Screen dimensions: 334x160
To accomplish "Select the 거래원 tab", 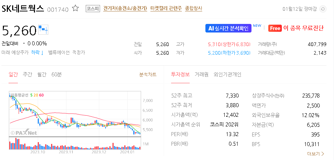I will point(201,75).
